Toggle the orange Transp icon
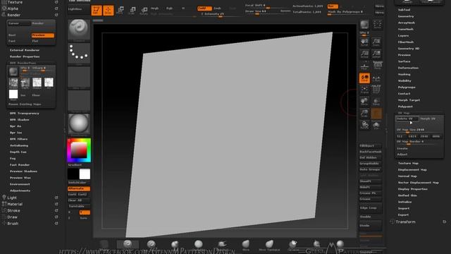451x254 pixels. (376, 113)
